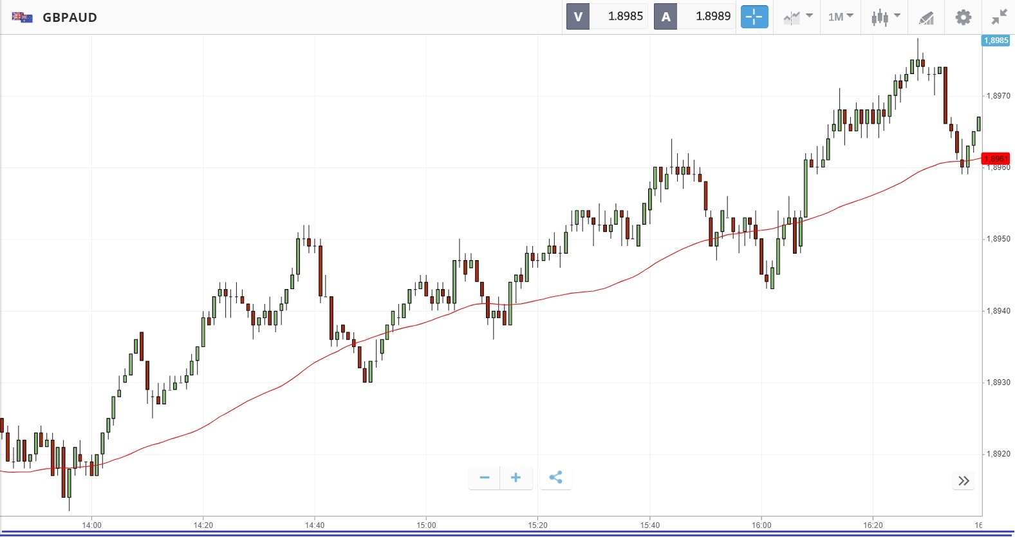The width and height of the screenshot is (1015, 537).
Task: Zoom in with the plus button
Action: (516, 478)
